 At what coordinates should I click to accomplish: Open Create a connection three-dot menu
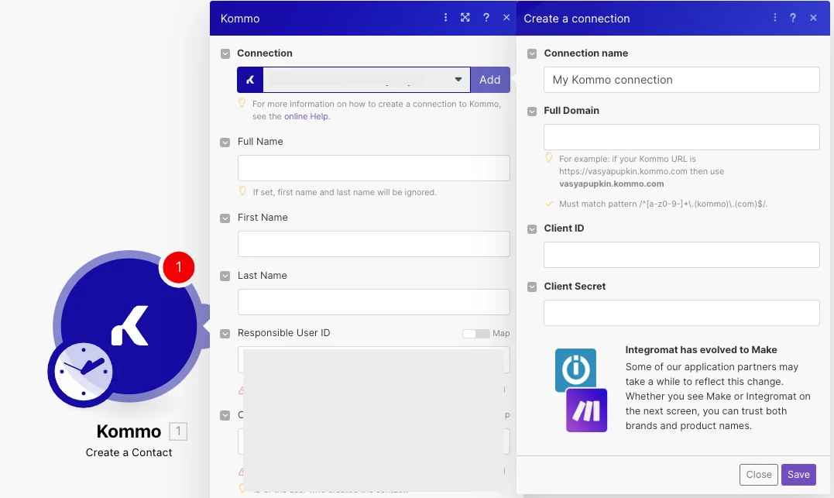pyautogui.click(x=774, y=18)
